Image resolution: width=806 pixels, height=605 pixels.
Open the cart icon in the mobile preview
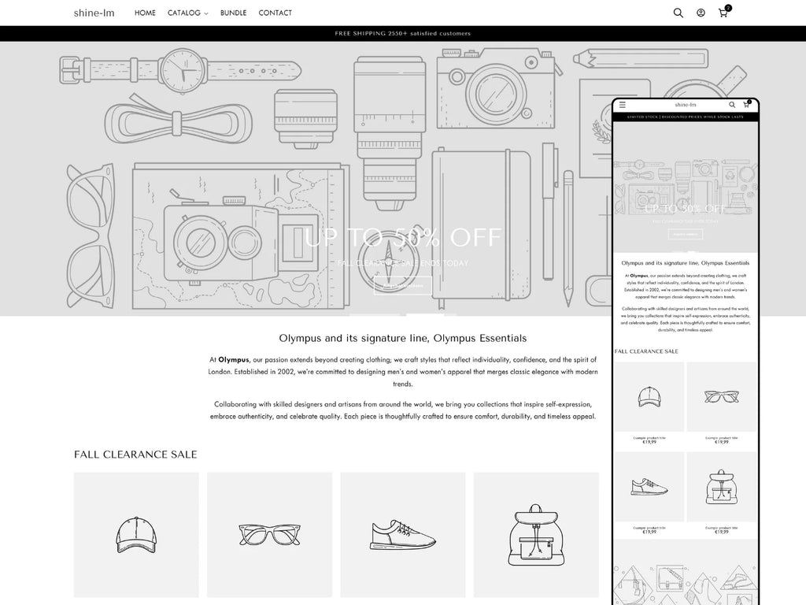pos(748,104)
